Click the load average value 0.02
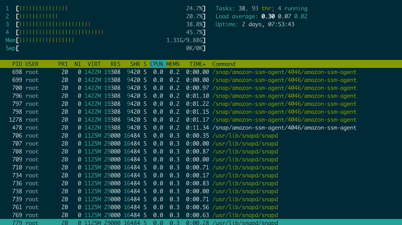The width and height of the screenshot is (402, 225). click(x=301, y=16)
